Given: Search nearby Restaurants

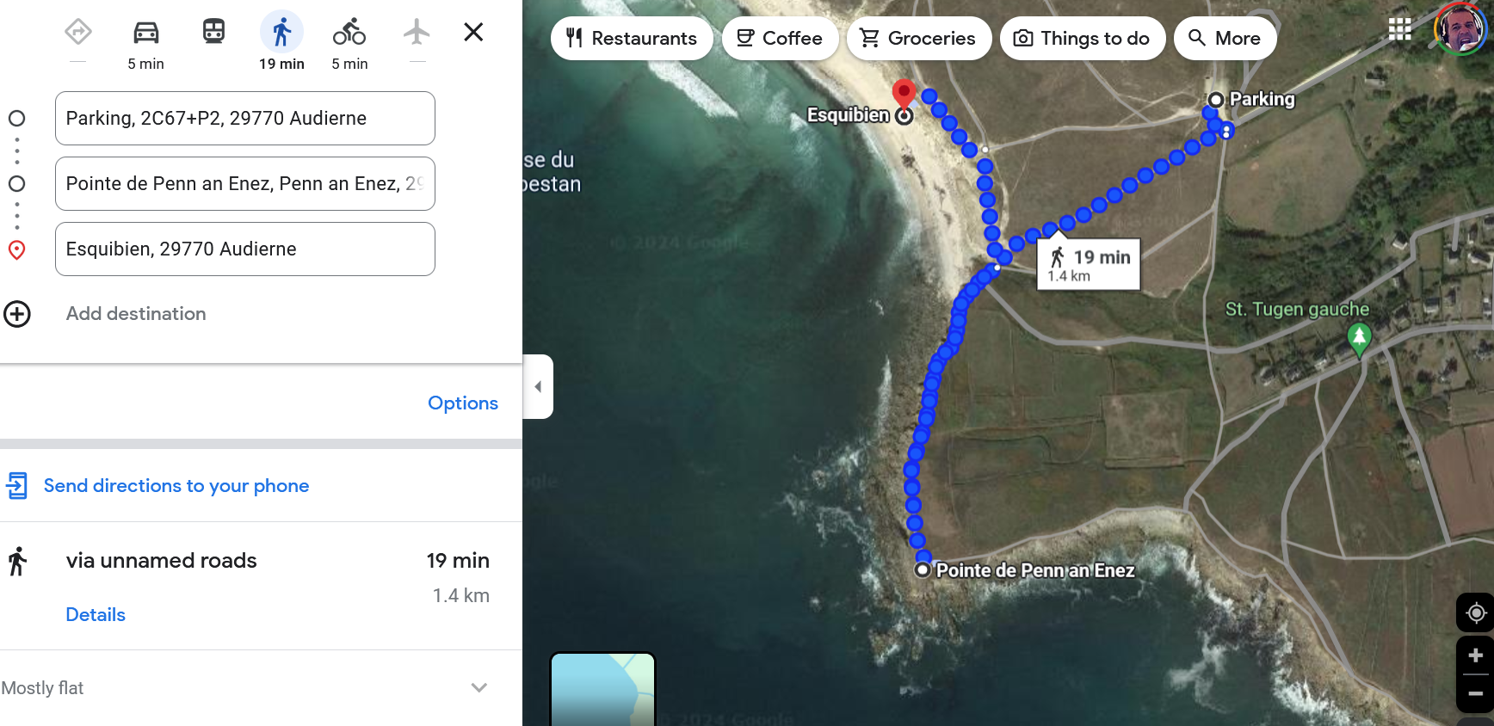Looking at the screenshot, I should point(632,39).
